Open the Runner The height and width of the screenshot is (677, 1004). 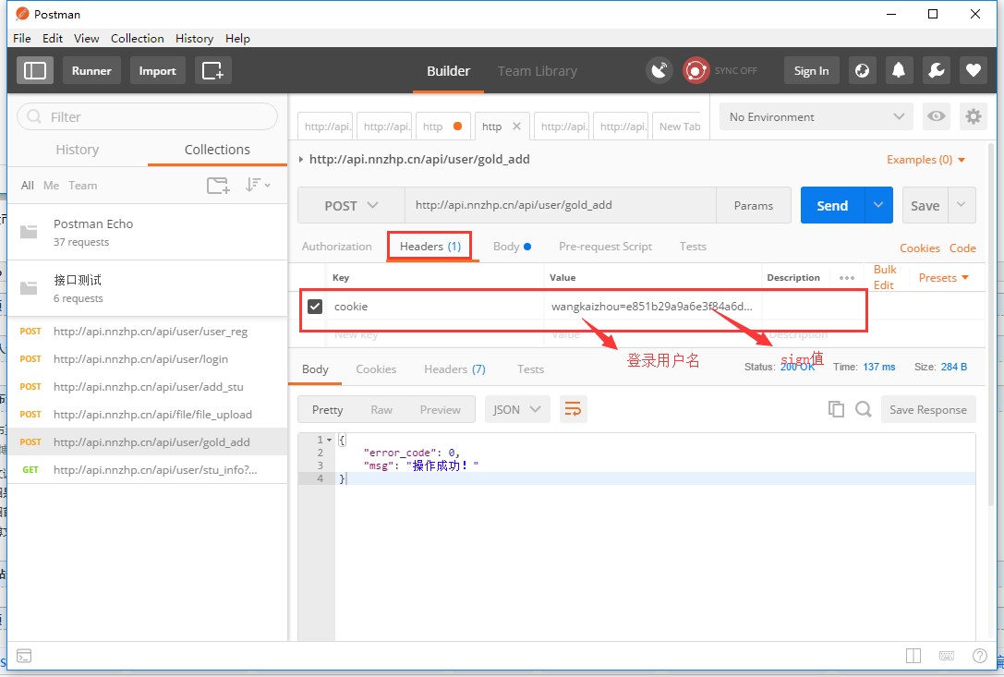point(91,70)
